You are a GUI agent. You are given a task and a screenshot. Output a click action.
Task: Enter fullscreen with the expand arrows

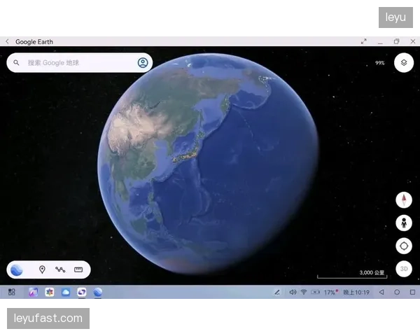click(363, 41)
